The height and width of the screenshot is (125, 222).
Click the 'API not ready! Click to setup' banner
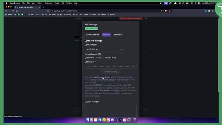pyautogui.click(x=131, y=18)
